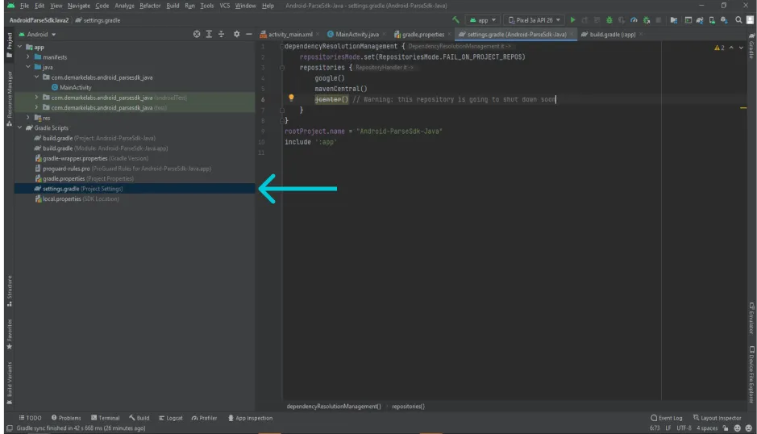This screenshot has width=757, height=434.
Task: Click the Make Project hammer icon
Action: click(455, 20)
